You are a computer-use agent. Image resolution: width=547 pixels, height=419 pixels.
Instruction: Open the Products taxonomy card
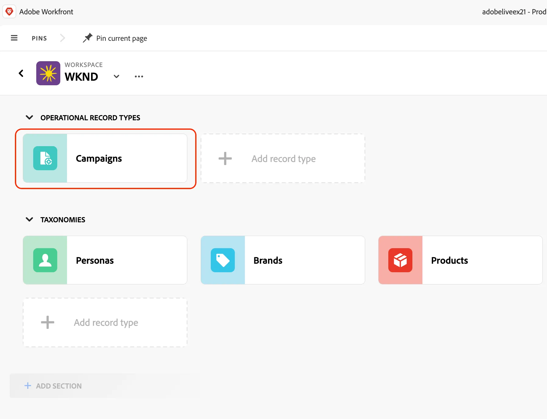pyautogui.click(x=460, y=260)
